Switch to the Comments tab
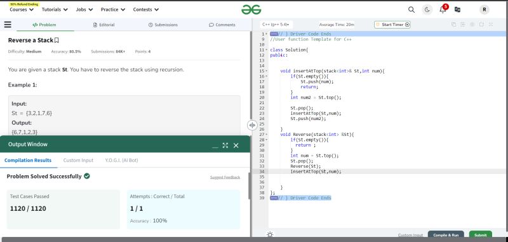508x242 pixels. [x=222, y=25]
